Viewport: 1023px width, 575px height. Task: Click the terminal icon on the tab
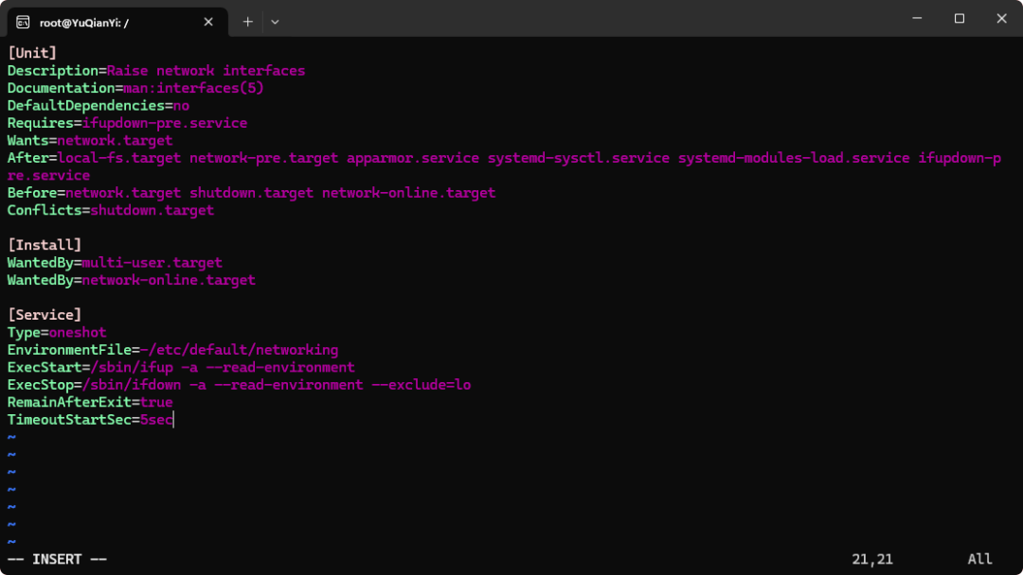(23, 22)
